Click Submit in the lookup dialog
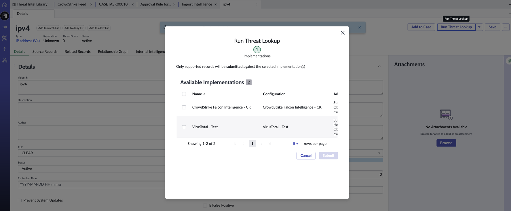Screen dimensions: 511x211 (328, 156)
